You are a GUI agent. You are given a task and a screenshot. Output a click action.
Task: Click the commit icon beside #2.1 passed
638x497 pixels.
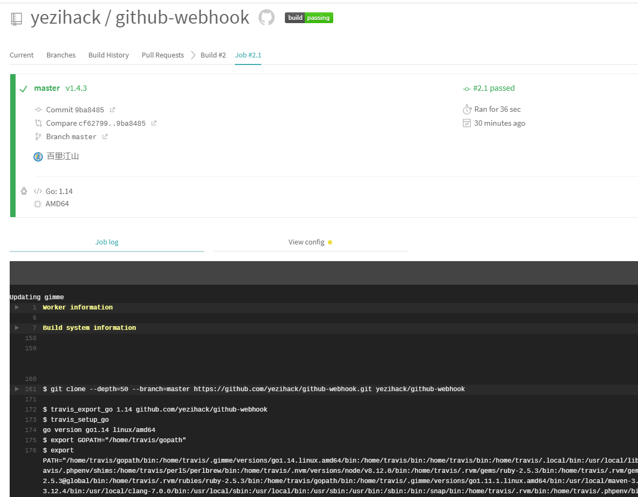pos(467,89)
